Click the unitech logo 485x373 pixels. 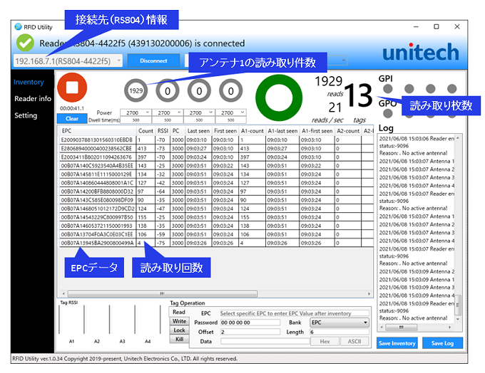tap(420, 52)
